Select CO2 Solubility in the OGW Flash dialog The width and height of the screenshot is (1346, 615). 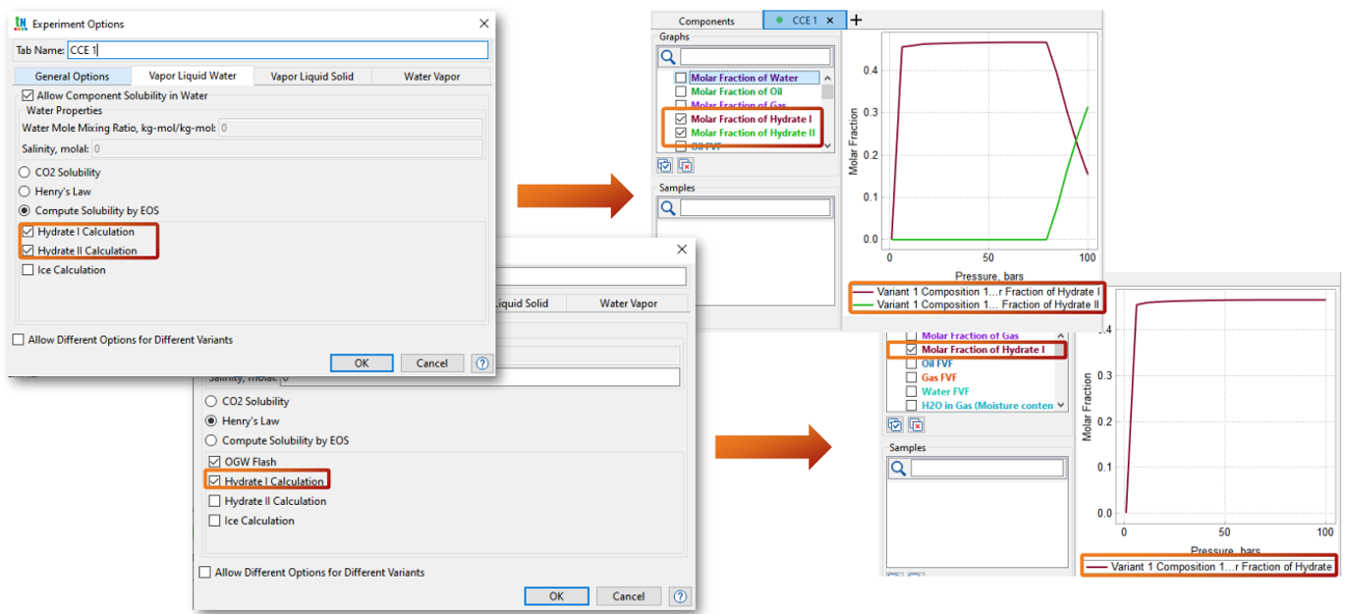pyautogui.click(x=211, y=402)
